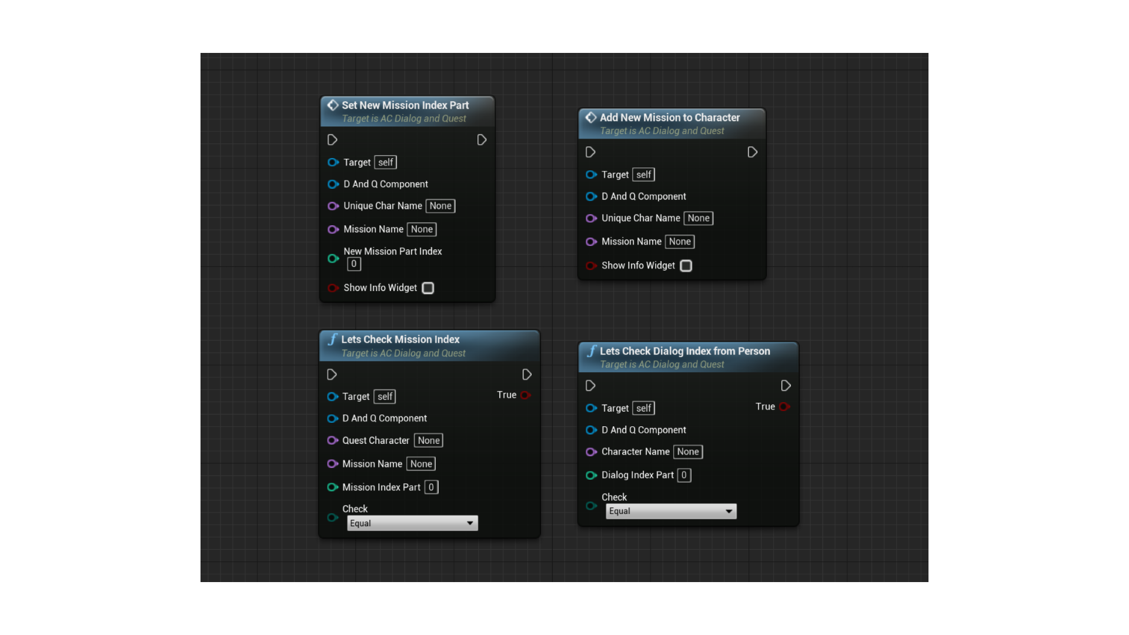Click the self reference on Add New Mission to Character
Image resolution: width=1129 pixels, height=635 pixels.
click(643, 175)
